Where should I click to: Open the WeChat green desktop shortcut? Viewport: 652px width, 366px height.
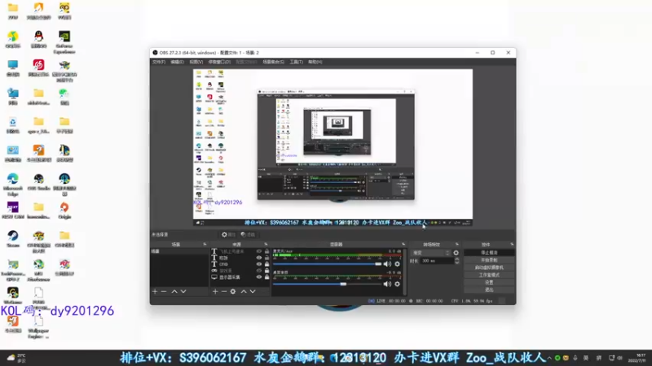click(64, 96)
